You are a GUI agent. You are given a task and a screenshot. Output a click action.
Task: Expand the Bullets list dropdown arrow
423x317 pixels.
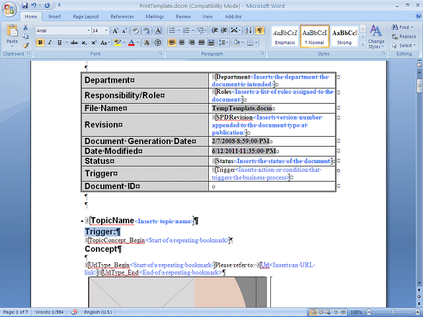click(x=178, y=30)
